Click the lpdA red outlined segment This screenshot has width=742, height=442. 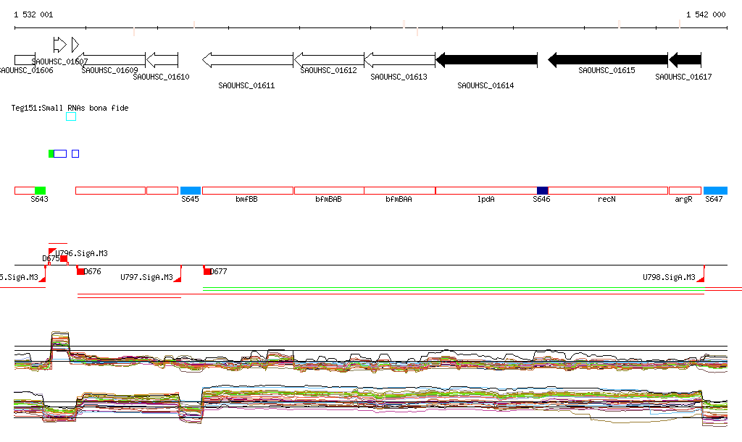pos(486,191)
